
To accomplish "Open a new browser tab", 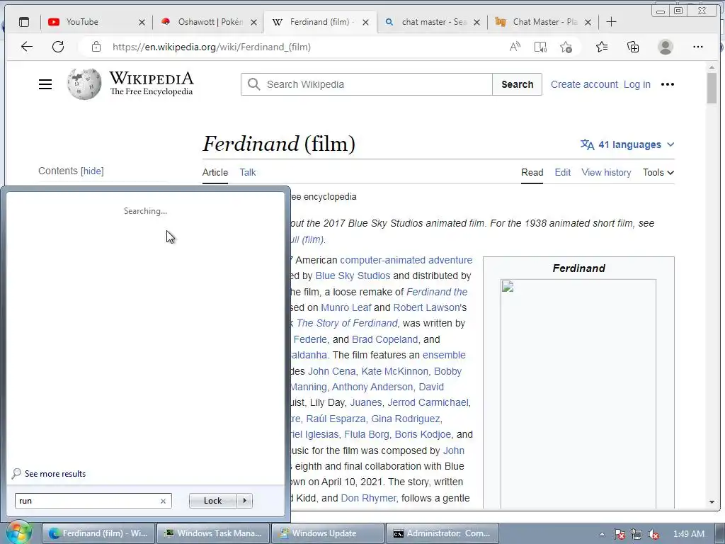I will tap(611, 22).
